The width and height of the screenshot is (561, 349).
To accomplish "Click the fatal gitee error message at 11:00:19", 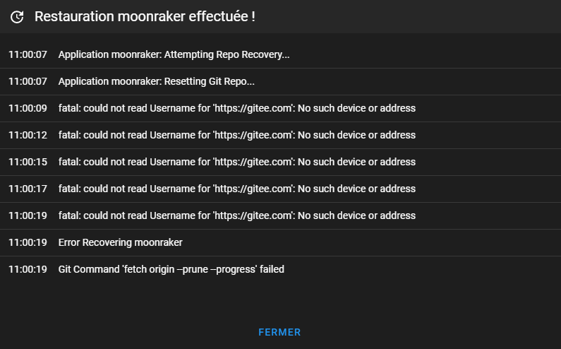I will pyautogui.click(x=236, y=215).
